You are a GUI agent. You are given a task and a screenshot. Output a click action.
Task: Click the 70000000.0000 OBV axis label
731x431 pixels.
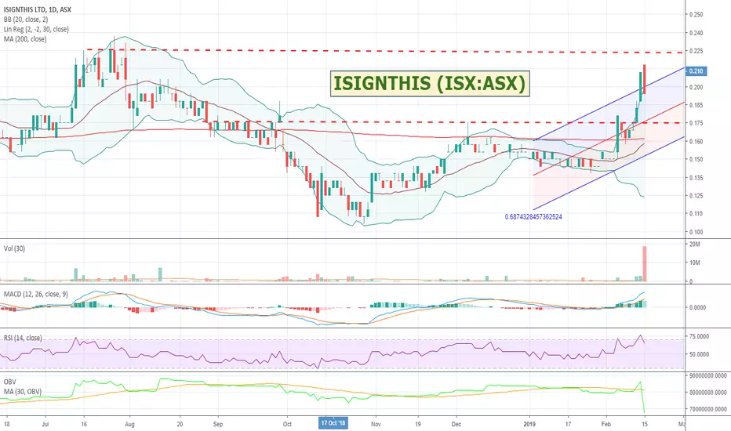pos(707,409)
